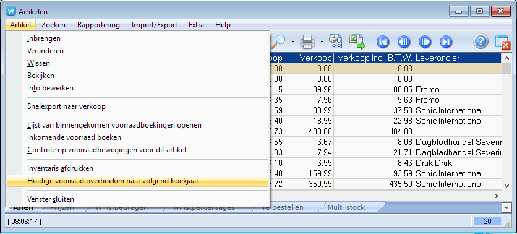Screen dimensions: 517x234
Task: Go to last record arrow
Action: point(446,42)
